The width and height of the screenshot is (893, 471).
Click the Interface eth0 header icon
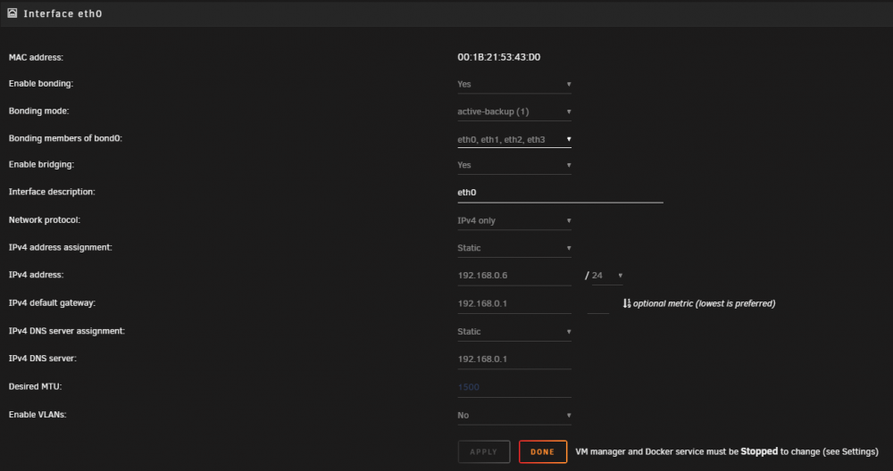pos(12,12)
